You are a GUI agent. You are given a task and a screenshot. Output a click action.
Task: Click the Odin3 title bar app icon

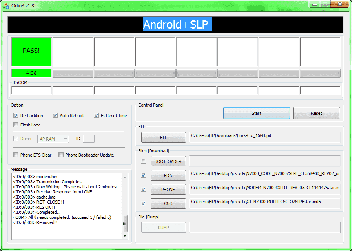[6, 5]
